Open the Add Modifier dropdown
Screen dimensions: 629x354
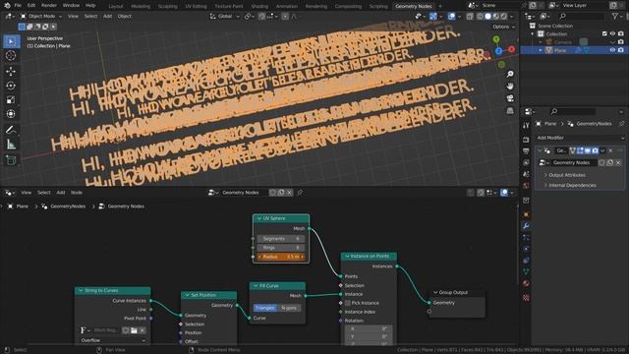tap(580, 138)
